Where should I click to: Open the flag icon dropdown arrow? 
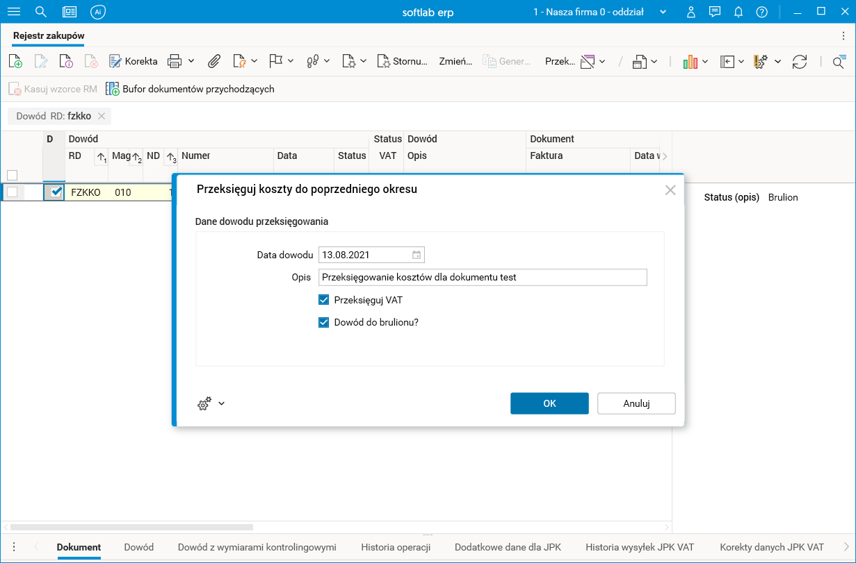click(291, 61)
